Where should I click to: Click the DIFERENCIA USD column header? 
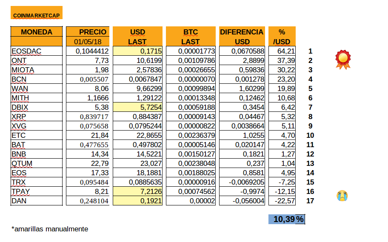242,37
